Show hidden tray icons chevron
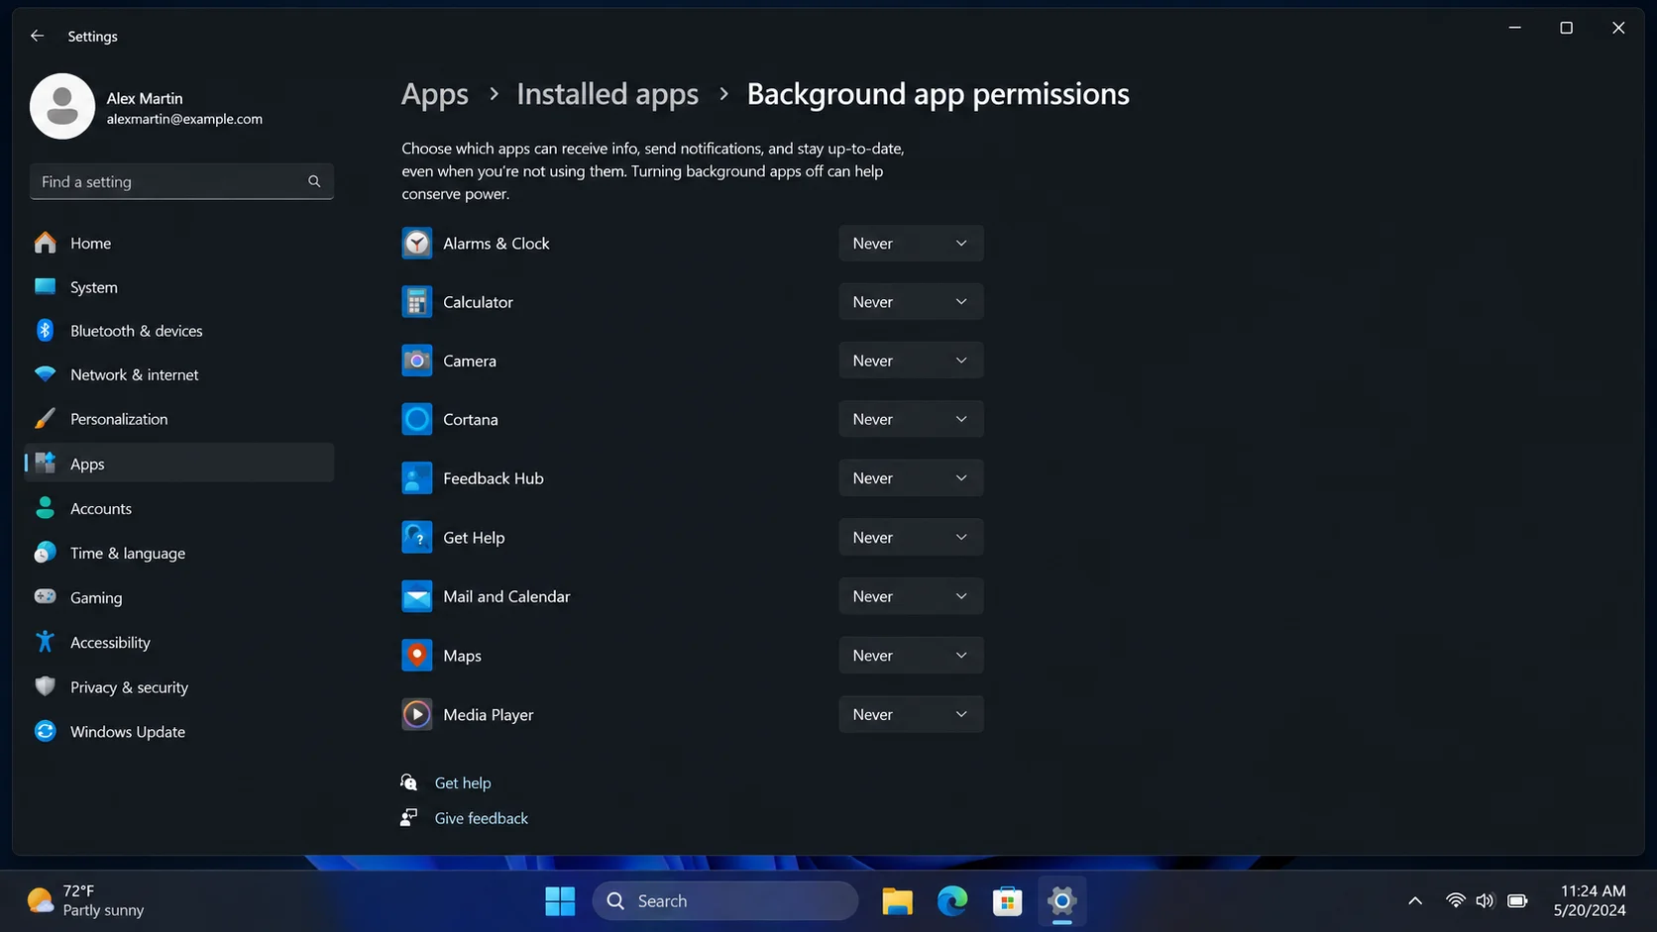This screenshot has height=932, width=1657. (1415, 900)
